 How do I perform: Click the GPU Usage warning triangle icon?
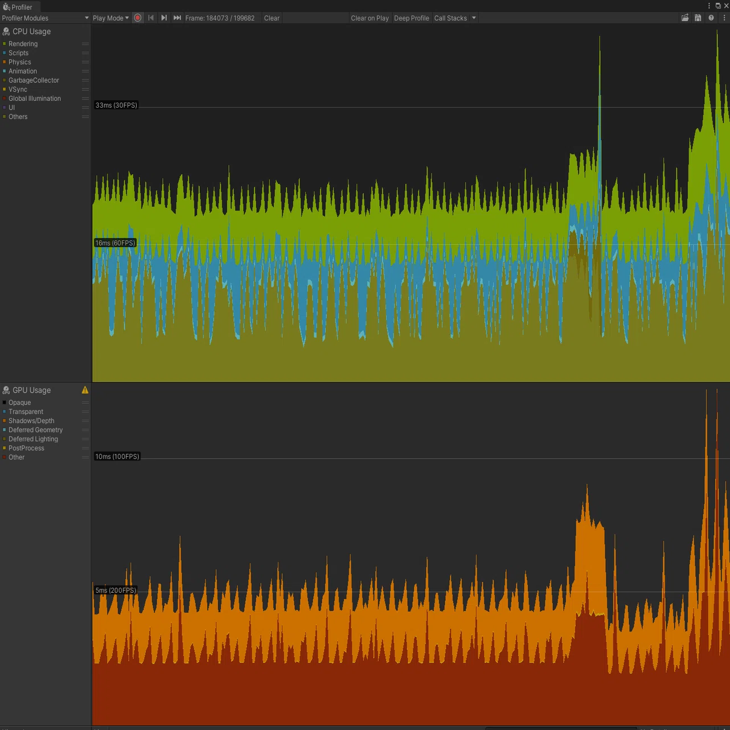pyautogui.click(x=85, y=390)
